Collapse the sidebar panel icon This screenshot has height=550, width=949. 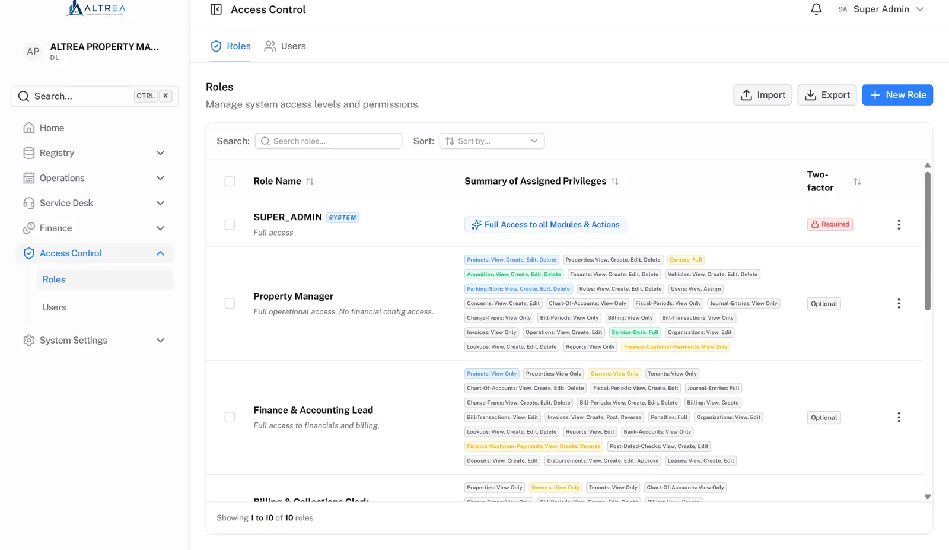216,9
